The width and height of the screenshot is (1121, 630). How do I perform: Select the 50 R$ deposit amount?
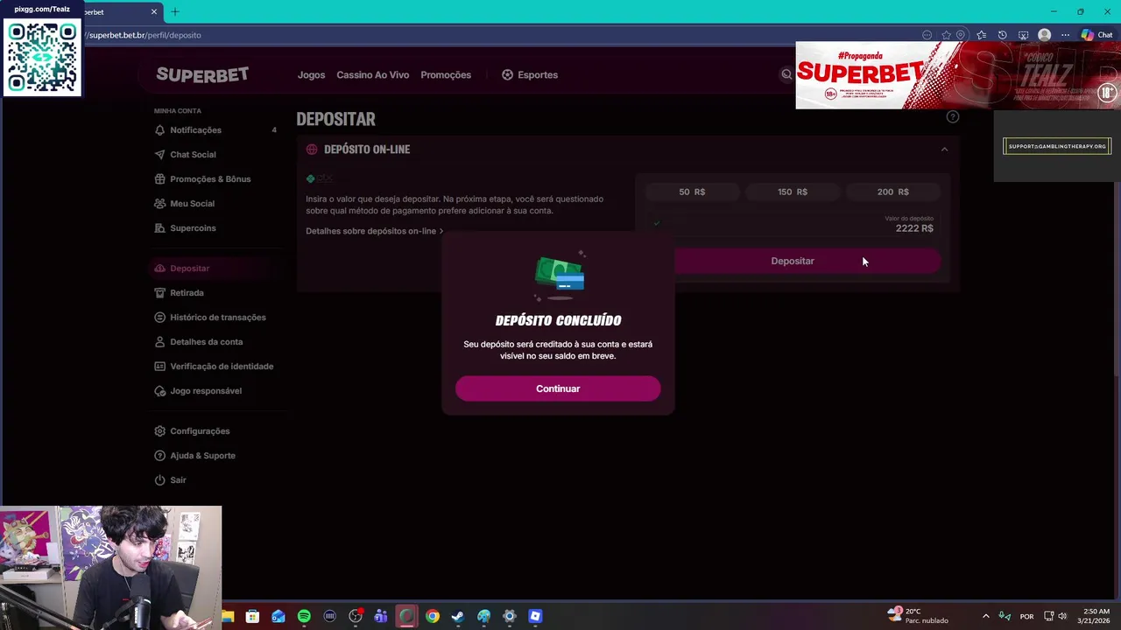click(692, 192)
